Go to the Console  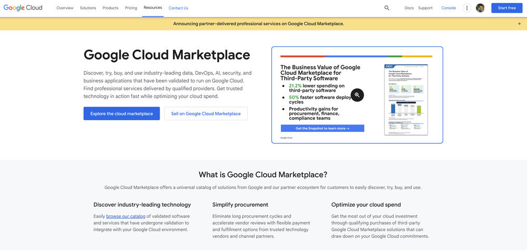tap(448, 8)
